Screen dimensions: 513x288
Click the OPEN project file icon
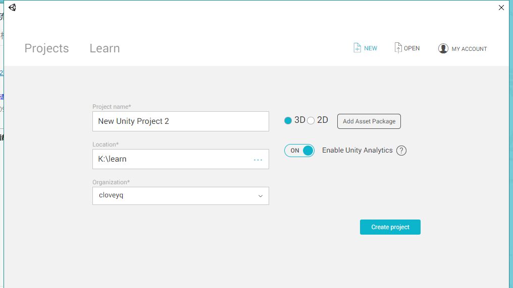click(398, 48)
